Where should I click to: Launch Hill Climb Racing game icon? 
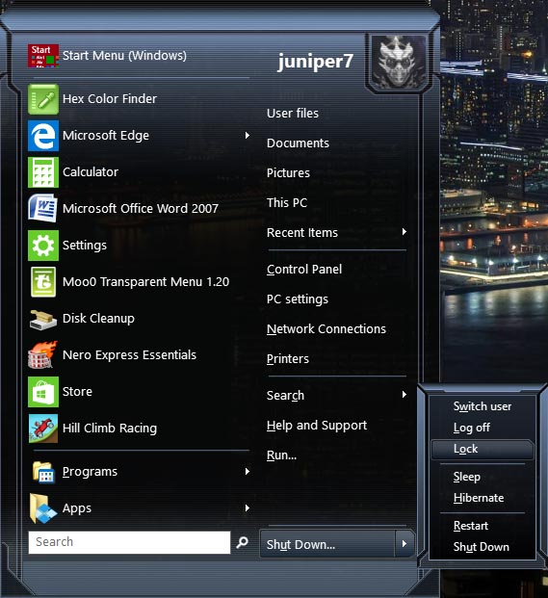[x=43, y=429]
